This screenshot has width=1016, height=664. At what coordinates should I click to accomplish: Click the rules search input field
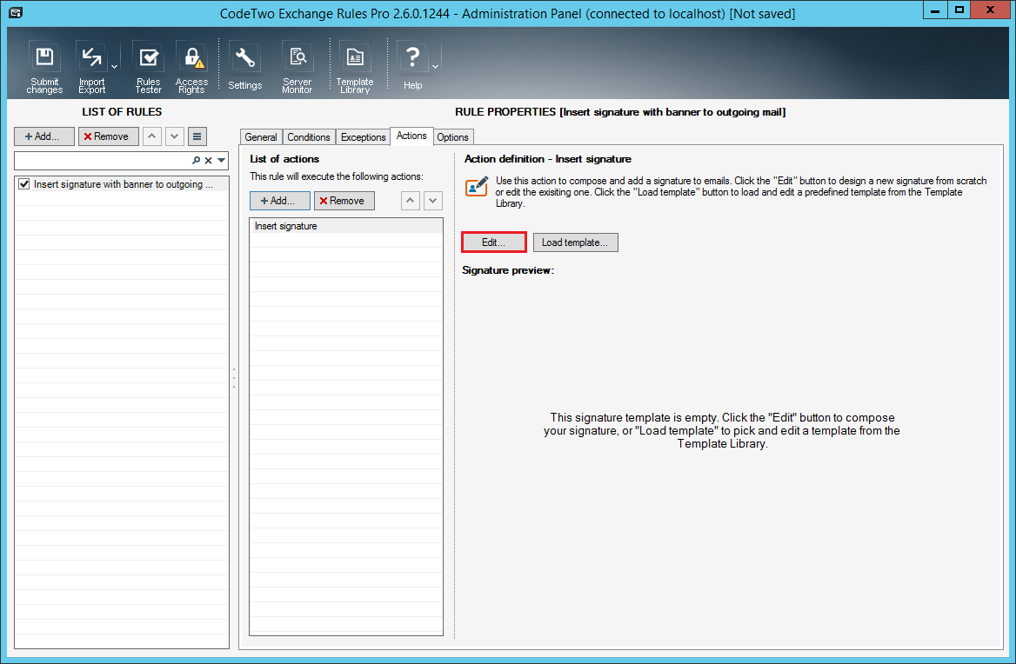point(100,161)
